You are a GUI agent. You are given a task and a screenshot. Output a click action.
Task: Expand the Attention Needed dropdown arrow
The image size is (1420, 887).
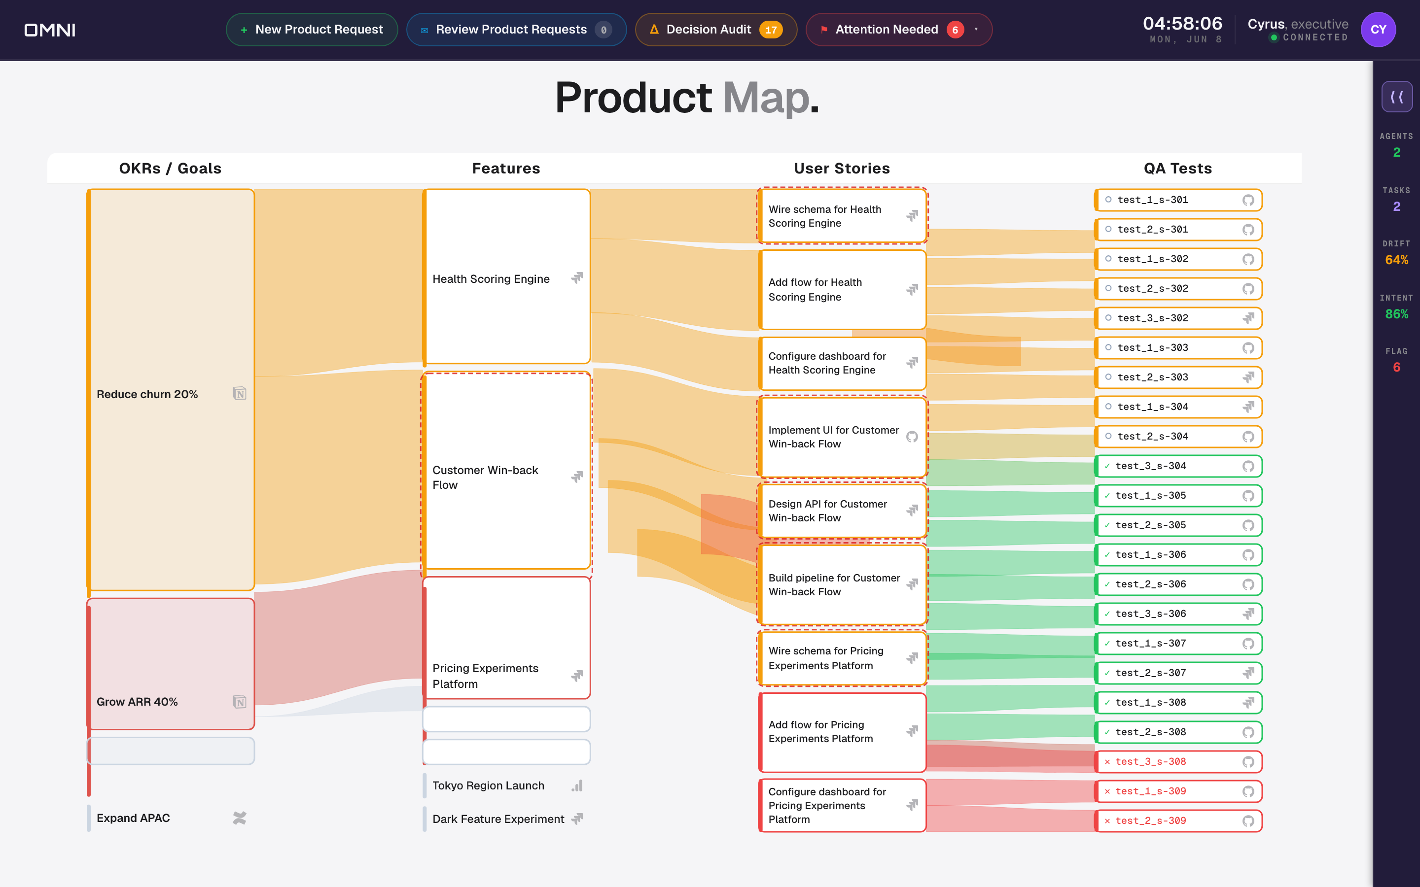click(x=976, y=30)
